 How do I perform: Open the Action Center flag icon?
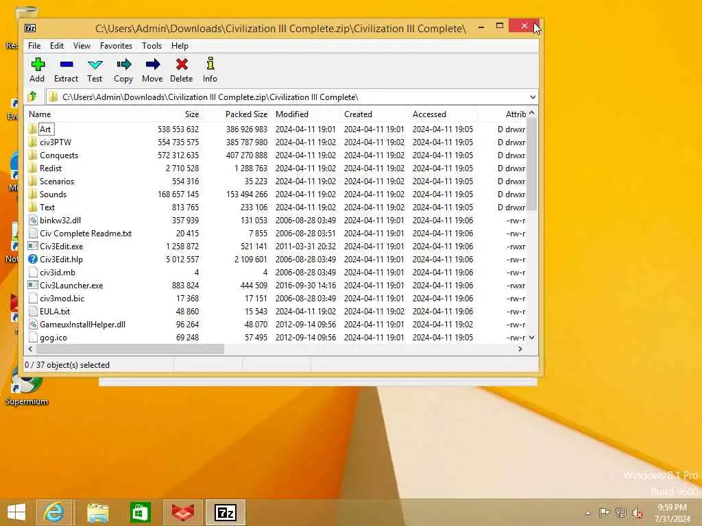(x=604, y=512)
